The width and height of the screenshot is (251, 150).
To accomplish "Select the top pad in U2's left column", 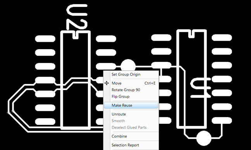I will pos(45,39).
